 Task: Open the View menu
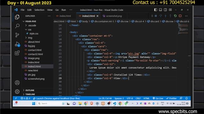(50, 10)
